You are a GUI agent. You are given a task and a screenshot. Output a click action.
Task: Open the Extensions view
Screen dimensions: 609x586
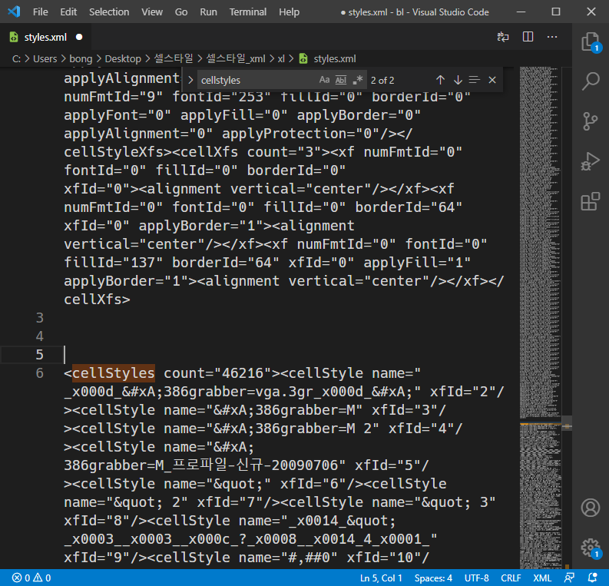pyautogui.click(x=591, y=201)
